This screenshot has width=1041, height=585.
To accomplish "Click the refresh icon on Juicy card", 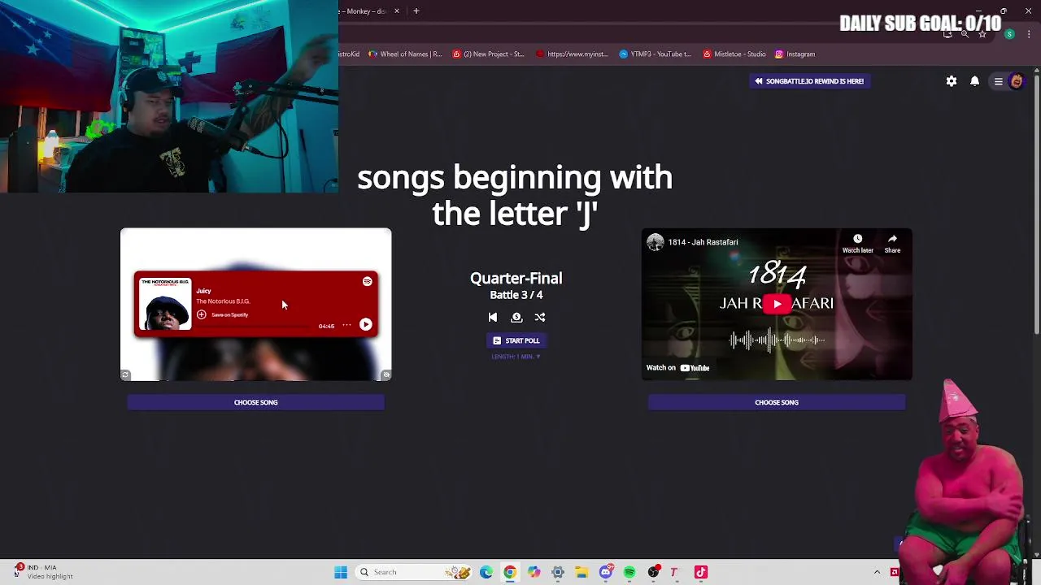I will (125, 375).
